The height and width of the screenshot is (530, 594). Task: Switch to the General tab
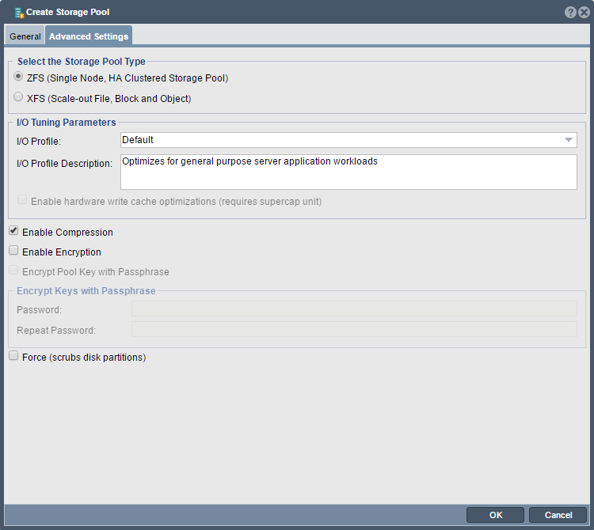(25, 36)
